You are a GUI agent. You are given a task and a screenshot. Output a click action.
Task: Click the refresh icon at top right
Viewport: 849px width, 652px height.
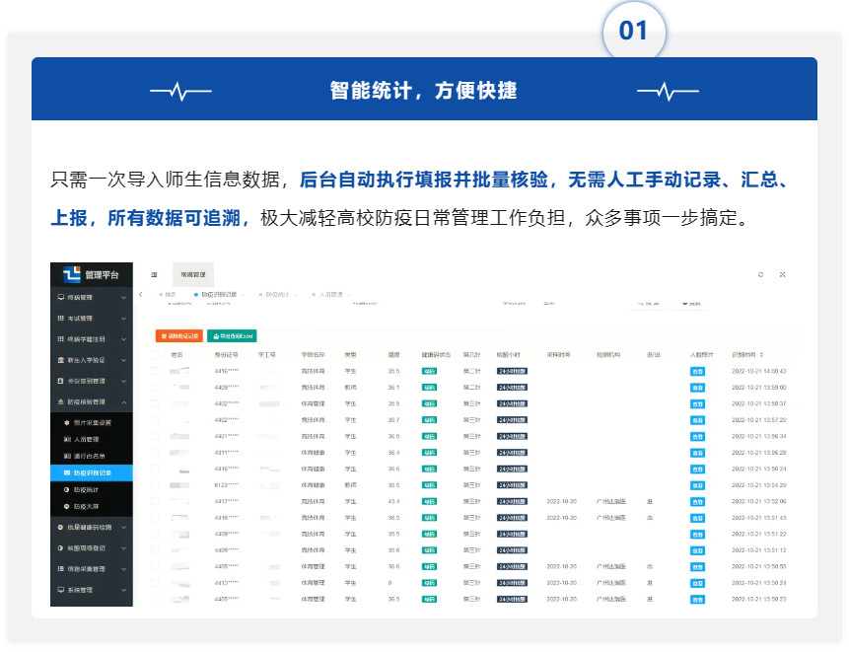point(760,274)
